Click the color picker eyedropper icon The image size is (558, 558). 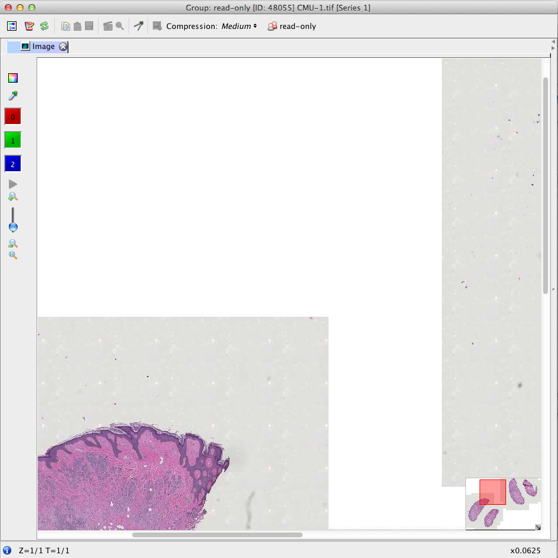point(13,96)
